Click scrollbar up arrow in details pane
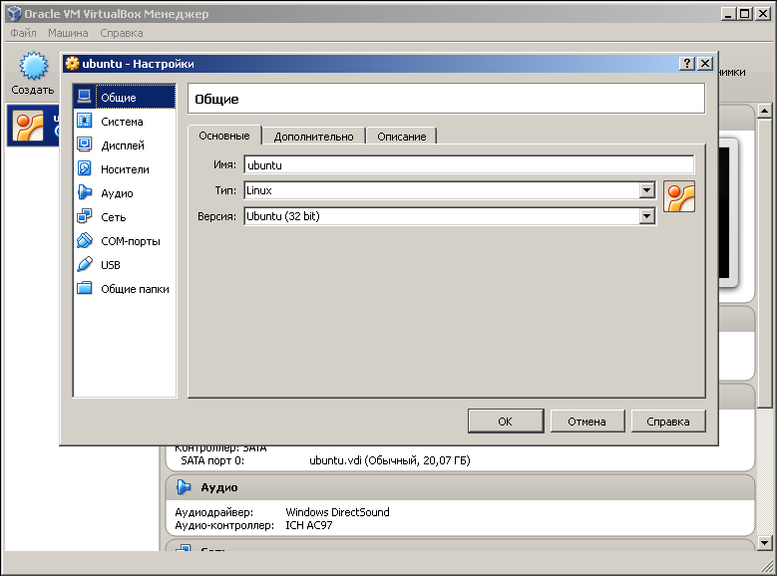 765,111
